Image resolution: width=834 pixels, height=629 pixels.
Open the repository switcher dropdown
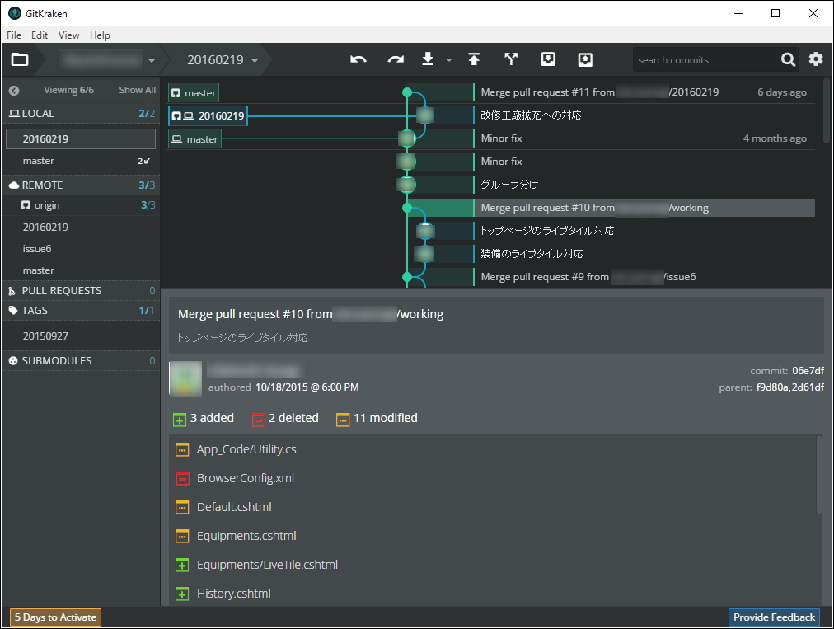[151, 59]
